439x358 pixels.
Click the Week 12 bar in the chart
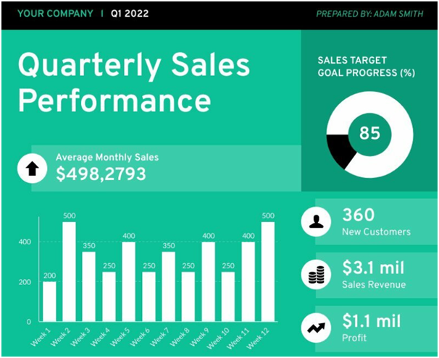tap(268, 272)
